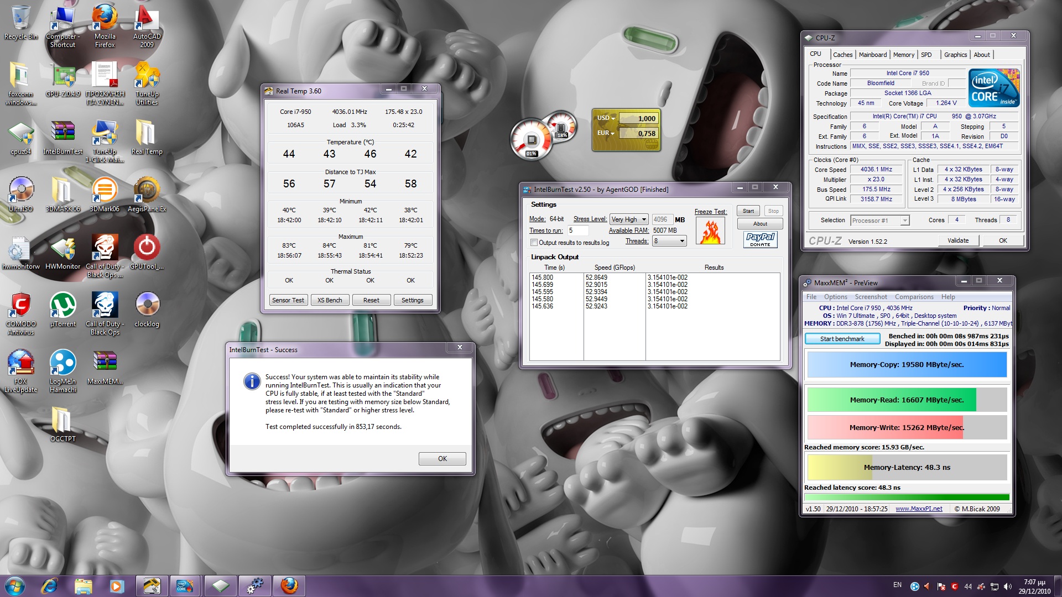
Task: Open the Stress Level dropdown
Action: (629, 219)
